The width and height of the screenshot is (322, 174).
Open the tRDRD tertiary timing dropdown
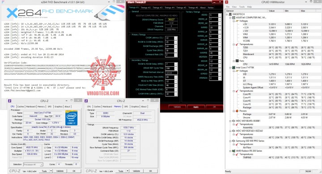pos(220,15)
